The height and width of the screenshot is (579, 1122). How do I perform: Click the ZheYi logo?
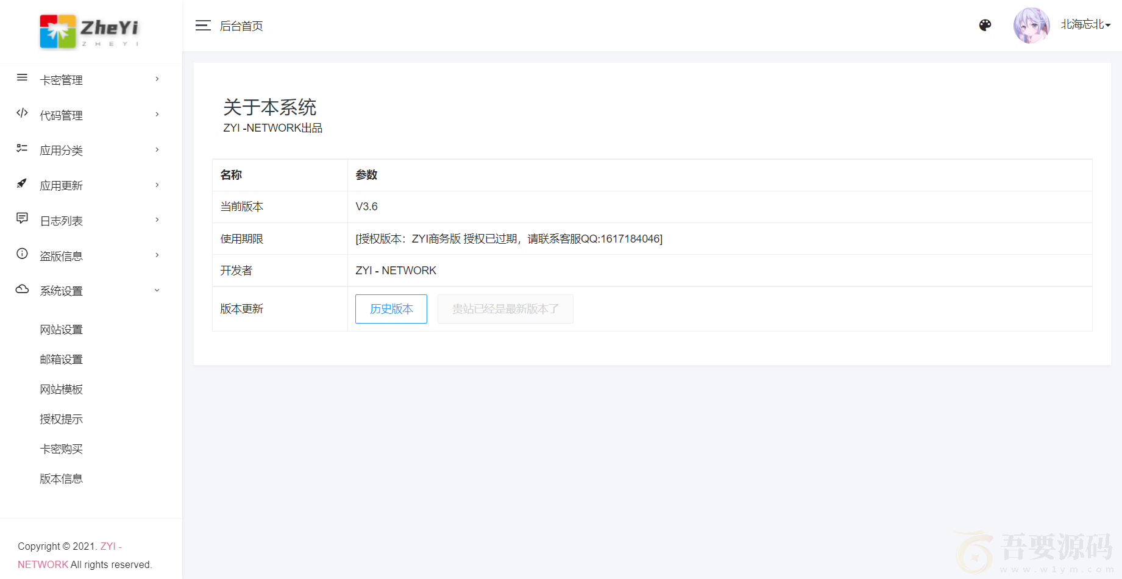pos(90,31)
